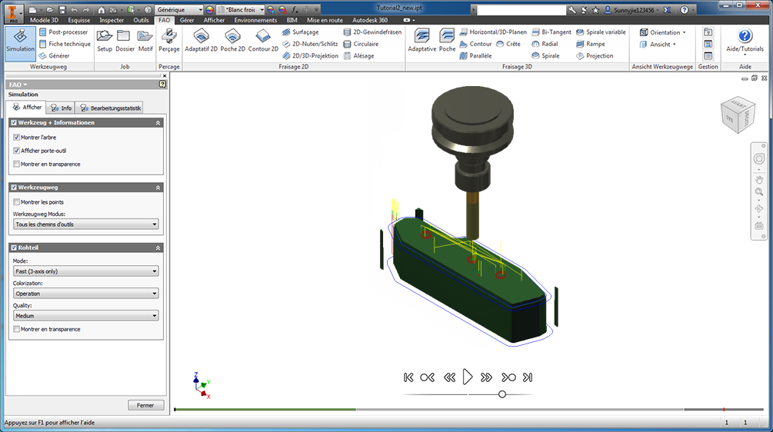Open Colorization dropdown set to Operation
This screenshot has width=773, height=432.
86,294
